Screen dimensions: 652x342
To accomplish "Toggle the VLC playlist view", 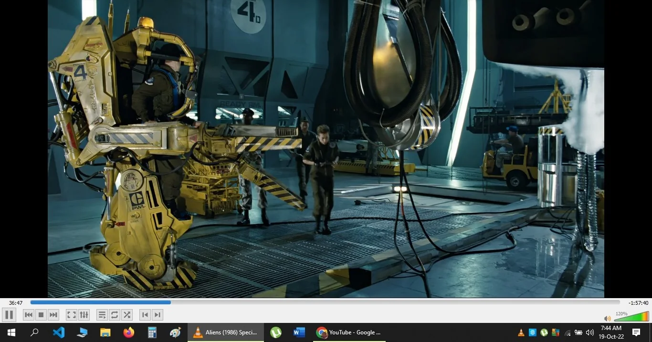I will tap(102, 315).
